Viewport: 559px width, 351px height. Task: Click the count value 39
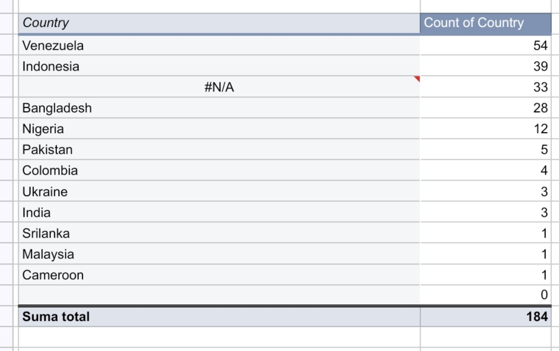click(x=486, y=66)
